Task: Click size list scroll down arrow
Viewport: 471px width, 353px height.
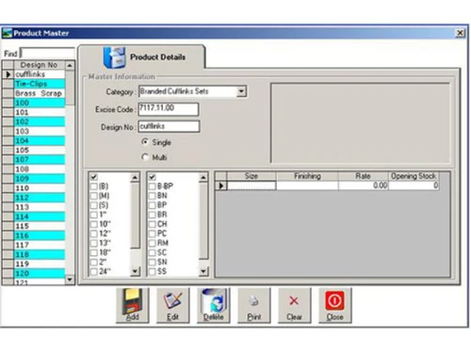Action: click(x=135, y=271)
